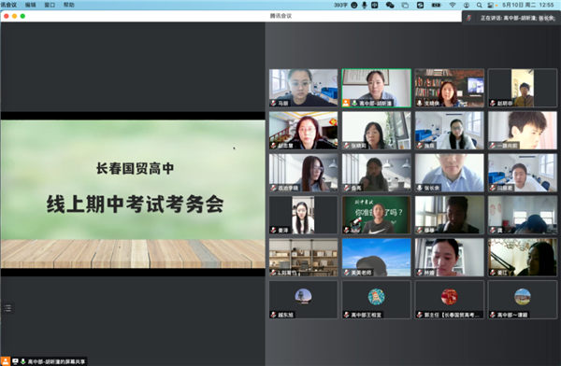Open Spotlight search magnifier icon
561x366 pixels.
(479, 5)
